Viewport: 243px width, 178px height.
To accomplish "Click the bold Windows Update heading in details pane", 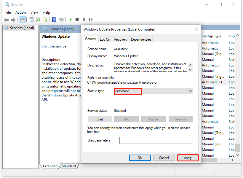I will point(55,36).
